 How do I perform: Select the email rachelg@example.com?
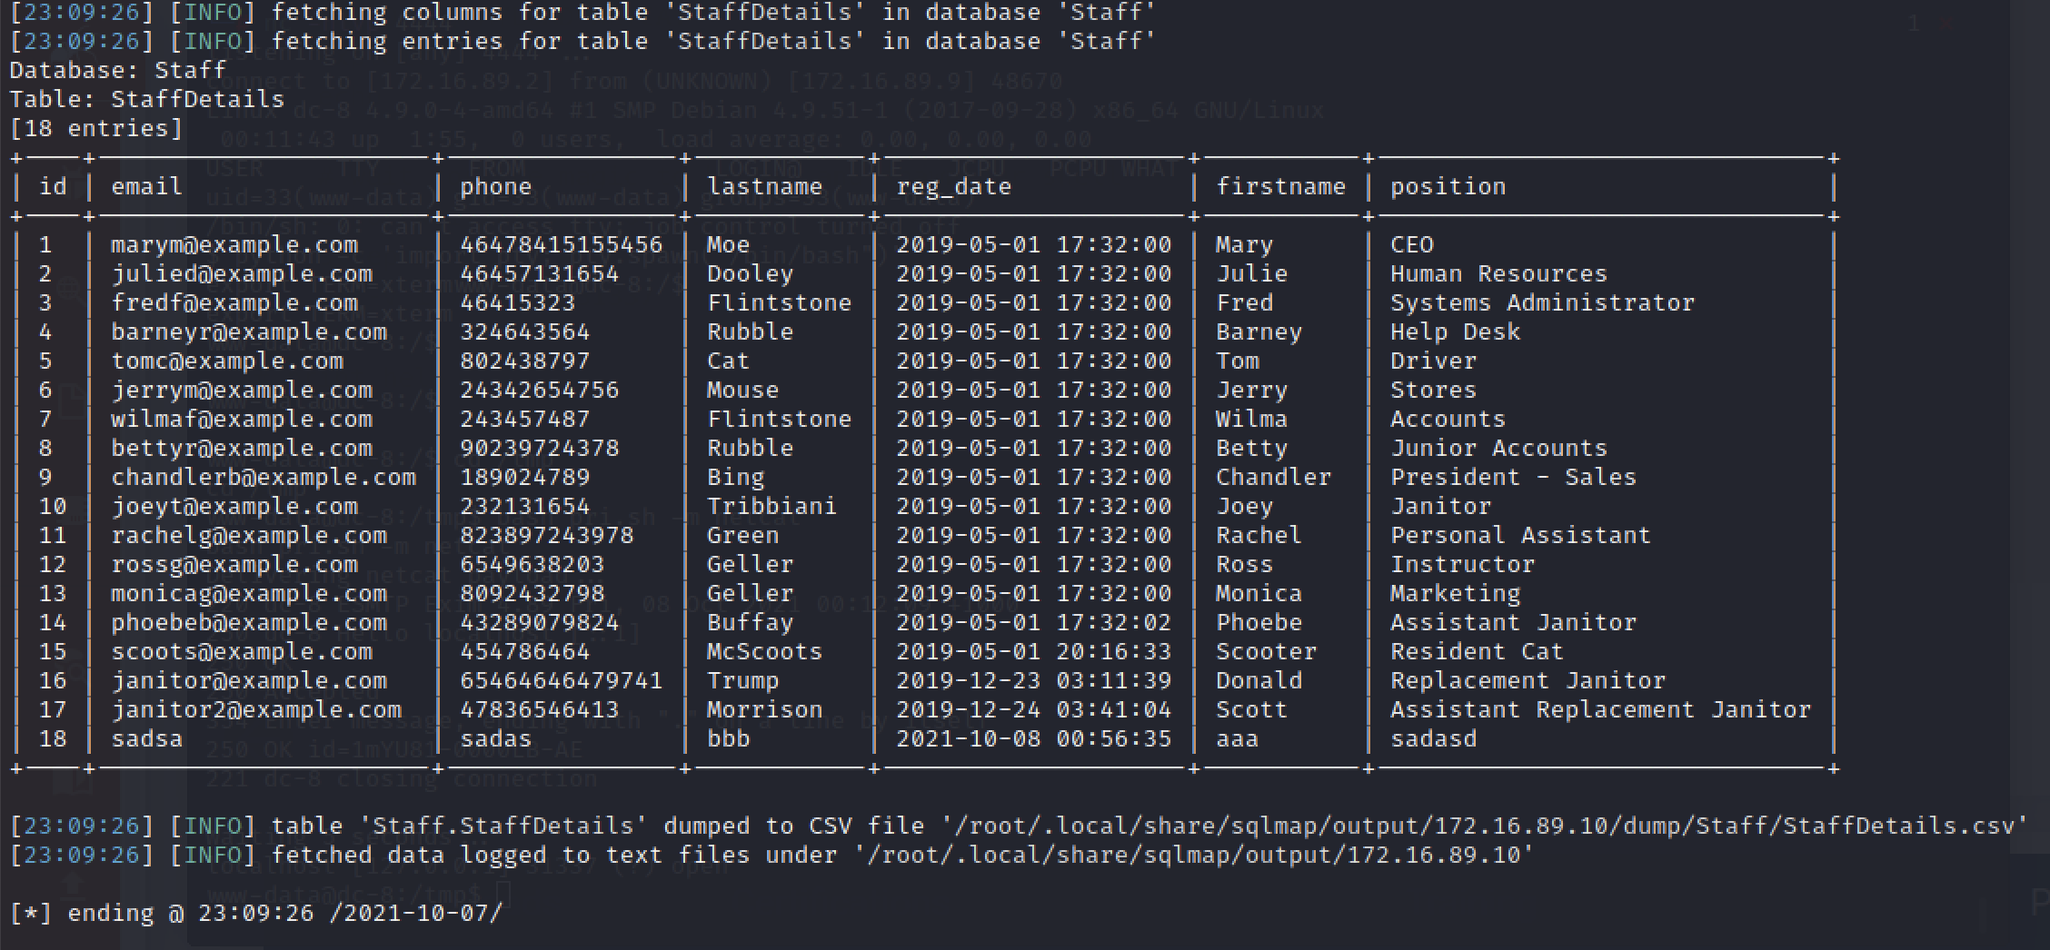tap(249, 535)
